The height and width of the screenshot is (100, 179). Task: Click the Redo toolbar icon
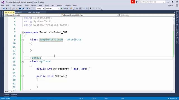coord(32,9)
